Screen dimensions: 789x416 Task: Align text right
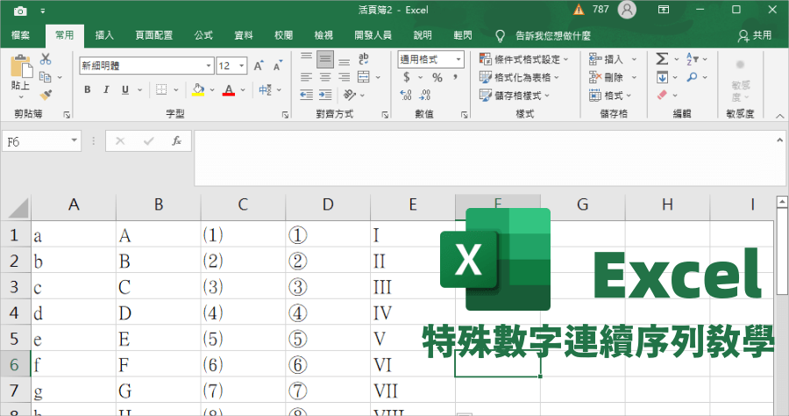tap(345, 77)
